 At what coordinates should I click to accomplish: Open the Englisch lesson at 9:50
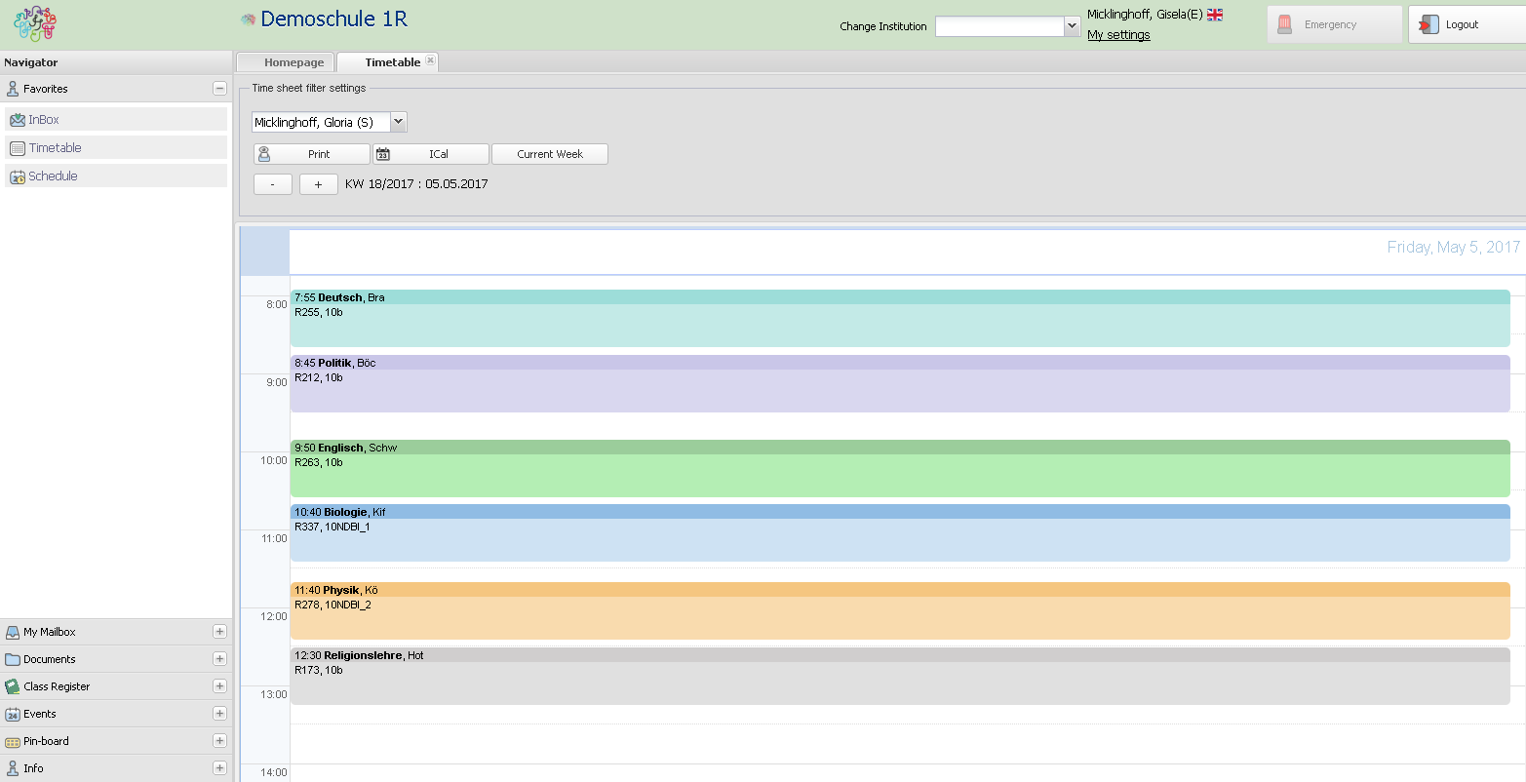coord(899,468)
